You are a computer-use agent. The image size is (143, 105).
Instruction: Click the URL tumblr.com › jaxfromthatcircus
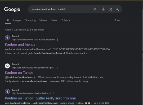pyautogui.click(x=32, y=93)
